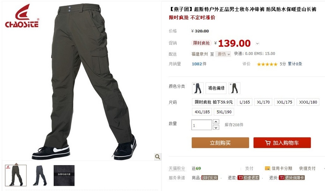Click the credit card installment icon
Screen dimensions: 325x191
point(267,168)
